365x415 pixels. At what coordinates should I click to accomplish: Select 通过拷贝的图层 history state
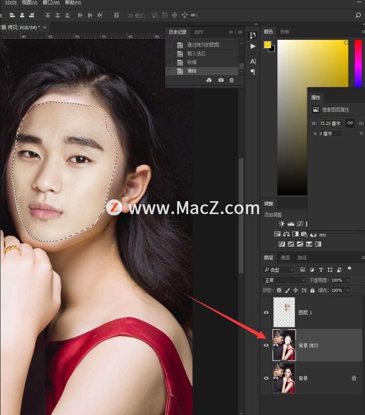point(202,45)
